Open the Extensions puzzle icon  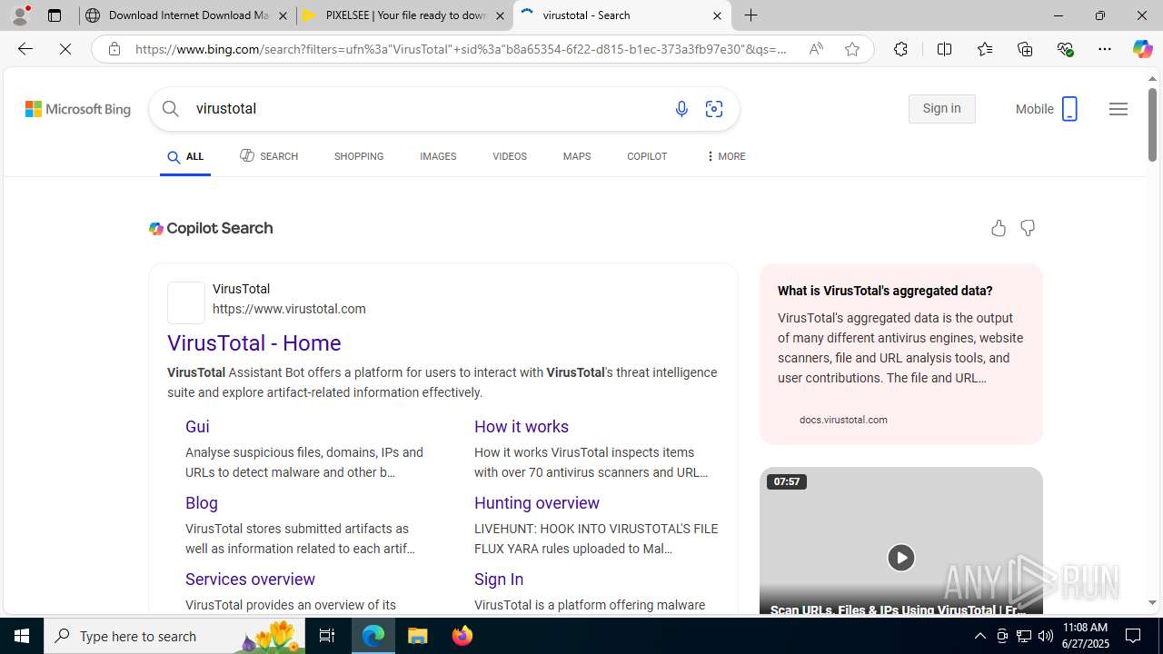click(900, 49)
